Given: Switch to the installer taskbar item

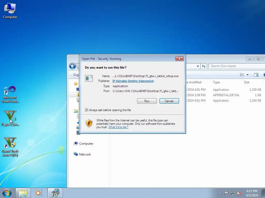Looking at the screenshot, I should pos(55,193).
